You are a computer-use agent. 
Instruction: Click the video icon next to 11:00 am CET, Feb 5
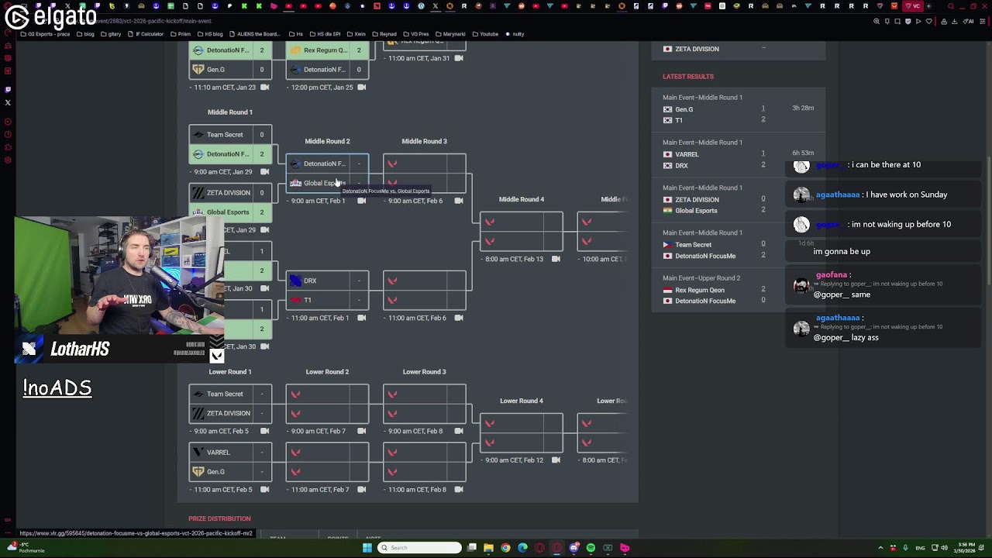265,489
